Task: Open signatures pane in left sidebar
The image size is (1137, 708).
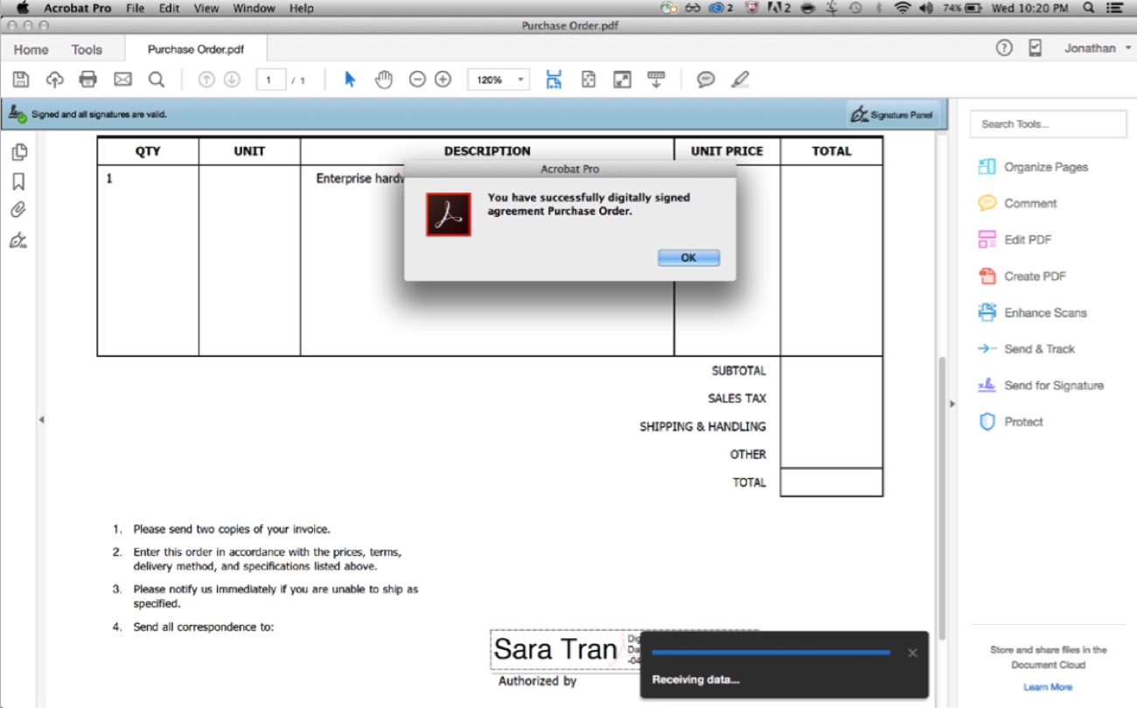Action: [18, 240]
